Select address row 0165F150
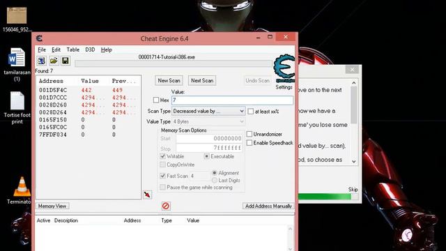The image size is (446, 251). (89, 119)
